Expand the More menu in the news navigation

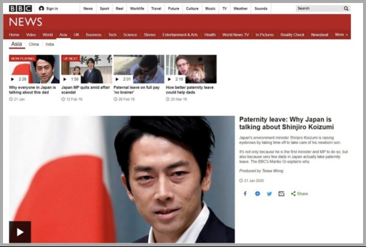click(x=341, y=35)
